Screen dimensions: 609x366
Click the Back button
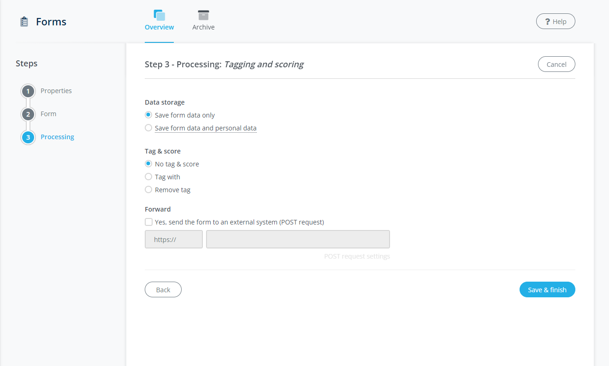pyautogui.click(x=163, y=289)
